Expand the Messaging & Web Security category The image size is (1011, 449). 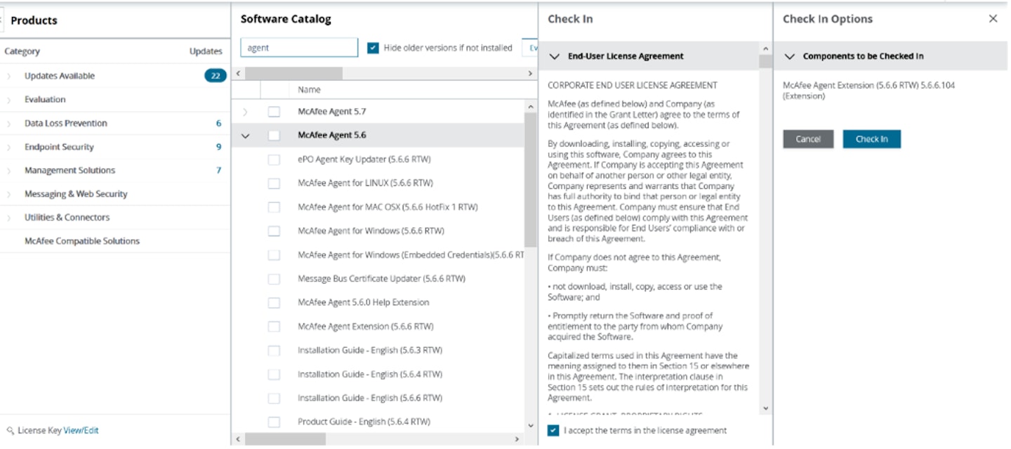click(9, 194)
